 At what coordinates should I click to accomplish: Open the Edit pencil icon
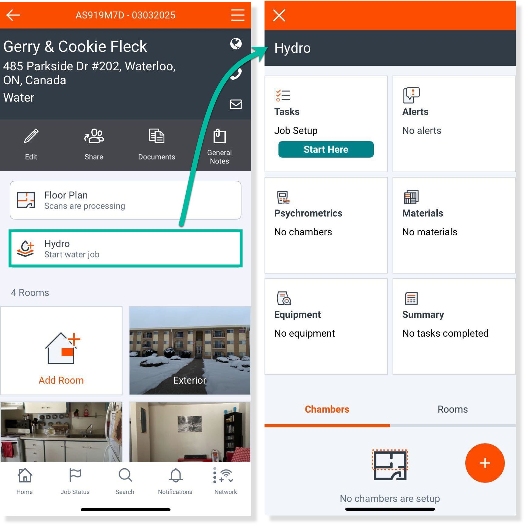tap(31, 136)
